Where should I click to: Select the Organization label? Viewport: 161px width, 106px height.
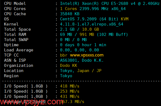click(19, 66)
